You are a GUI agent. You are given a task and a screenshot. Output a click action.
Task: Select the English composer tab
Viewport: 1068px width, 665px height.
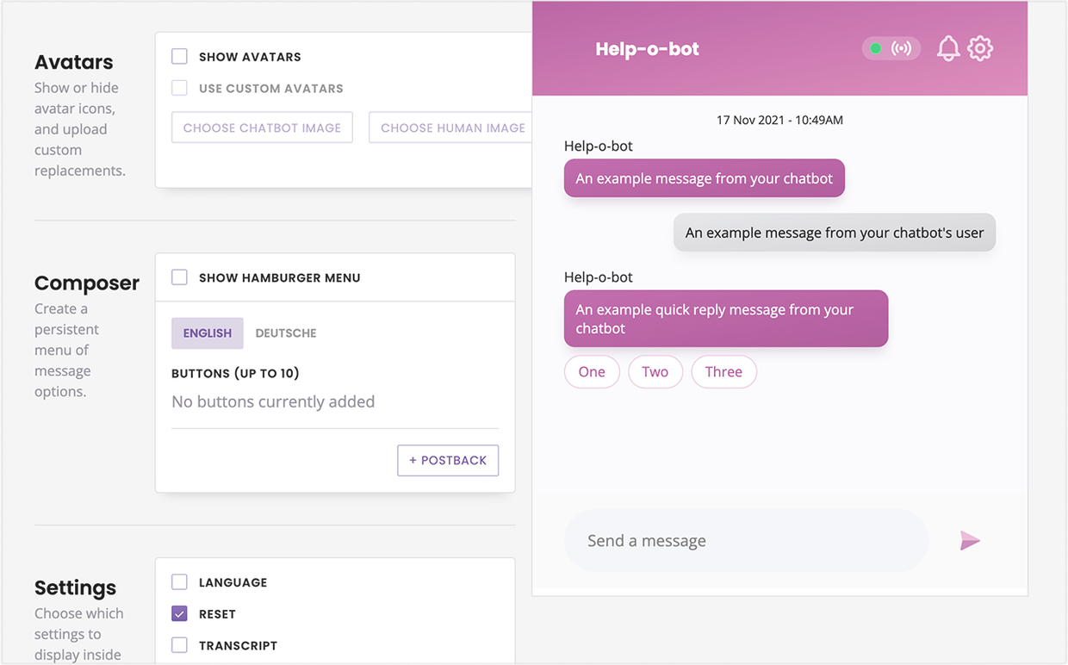click(207, 332)
